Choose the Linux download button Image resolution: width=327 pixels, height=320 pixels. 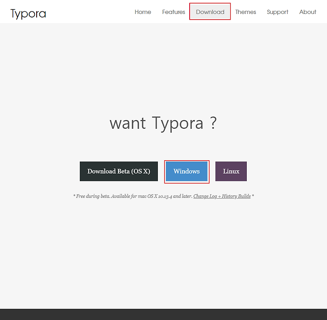click(x=231, y=171)
